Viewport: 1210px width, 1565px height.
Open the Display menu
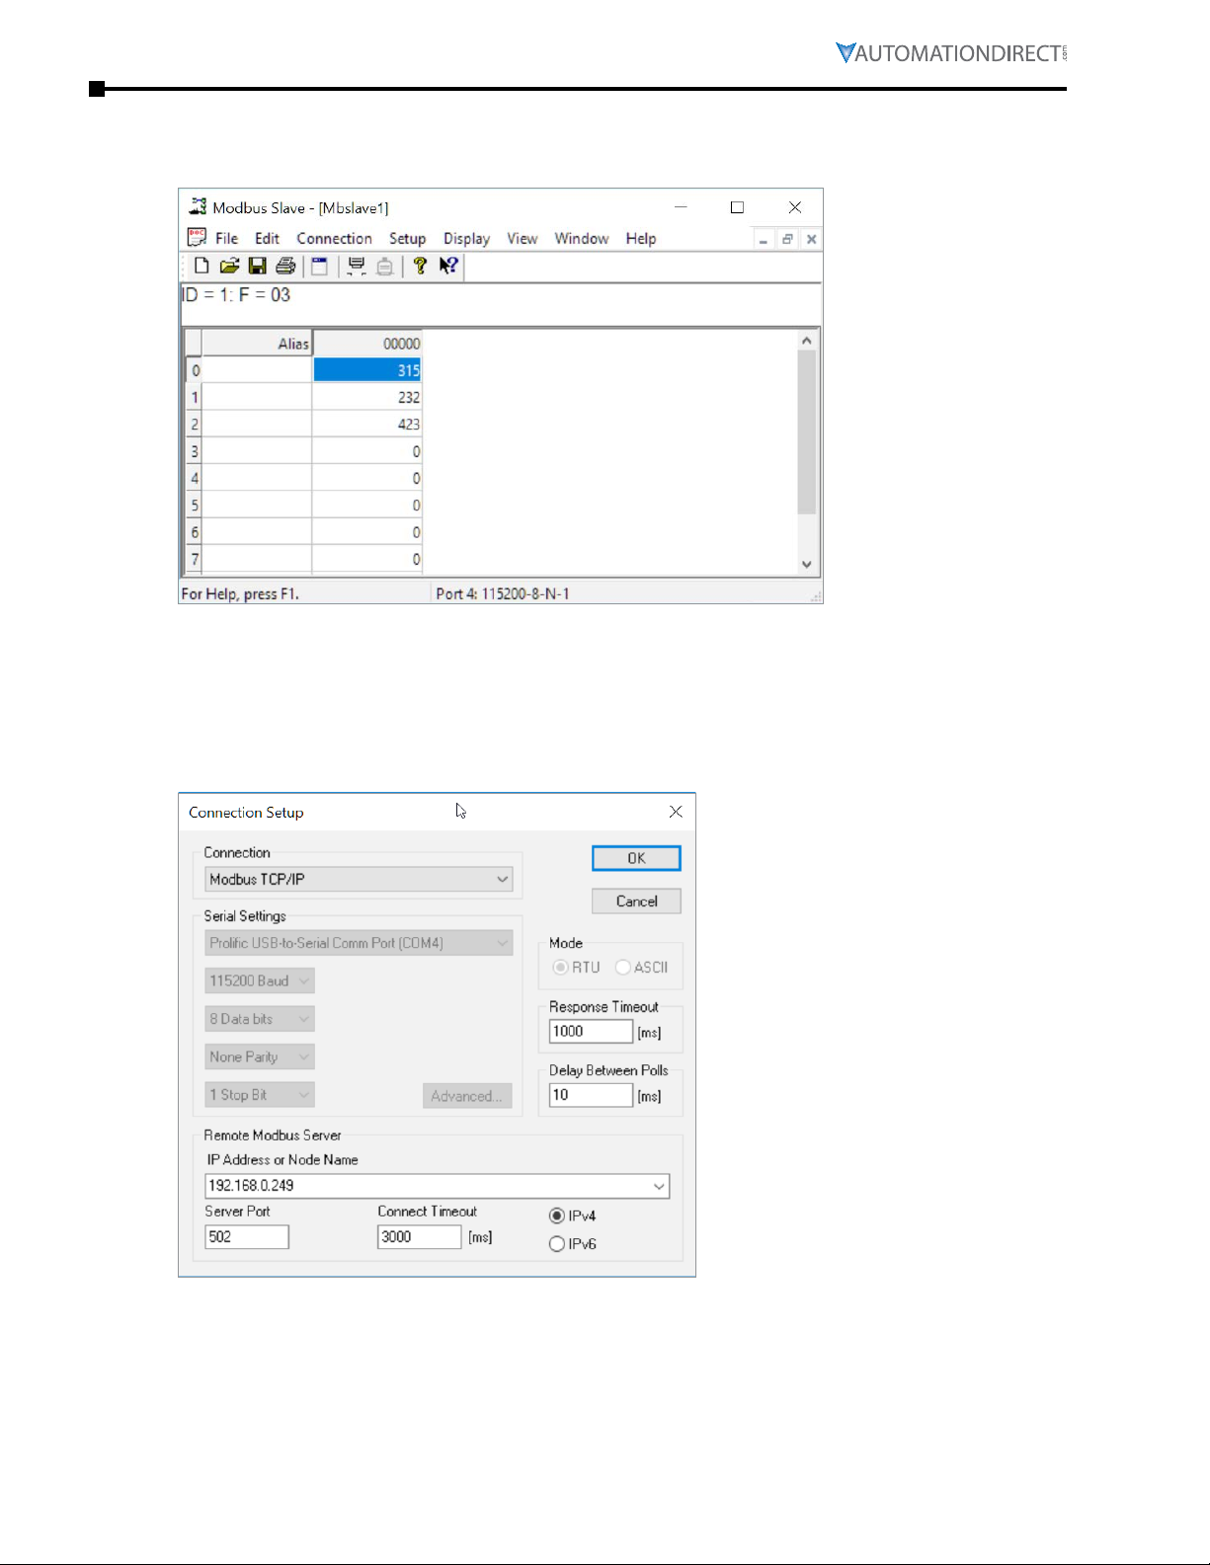coord(466,239)
